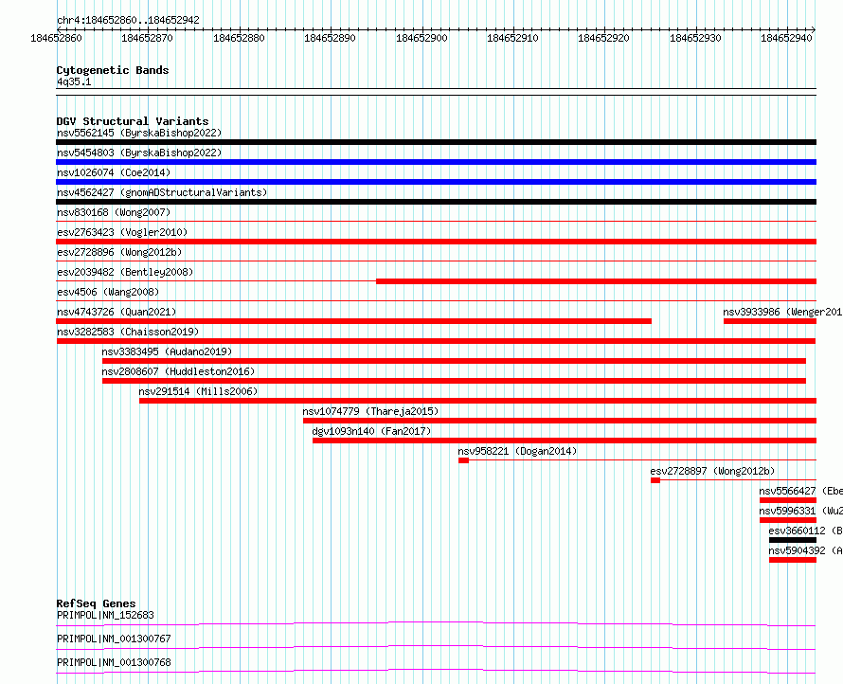Click blue bar under nsv5454803
This screenshot has width=843, height=684.
(436, 162)
